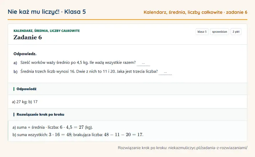Click question a) about six sacks

click(78, 63)
